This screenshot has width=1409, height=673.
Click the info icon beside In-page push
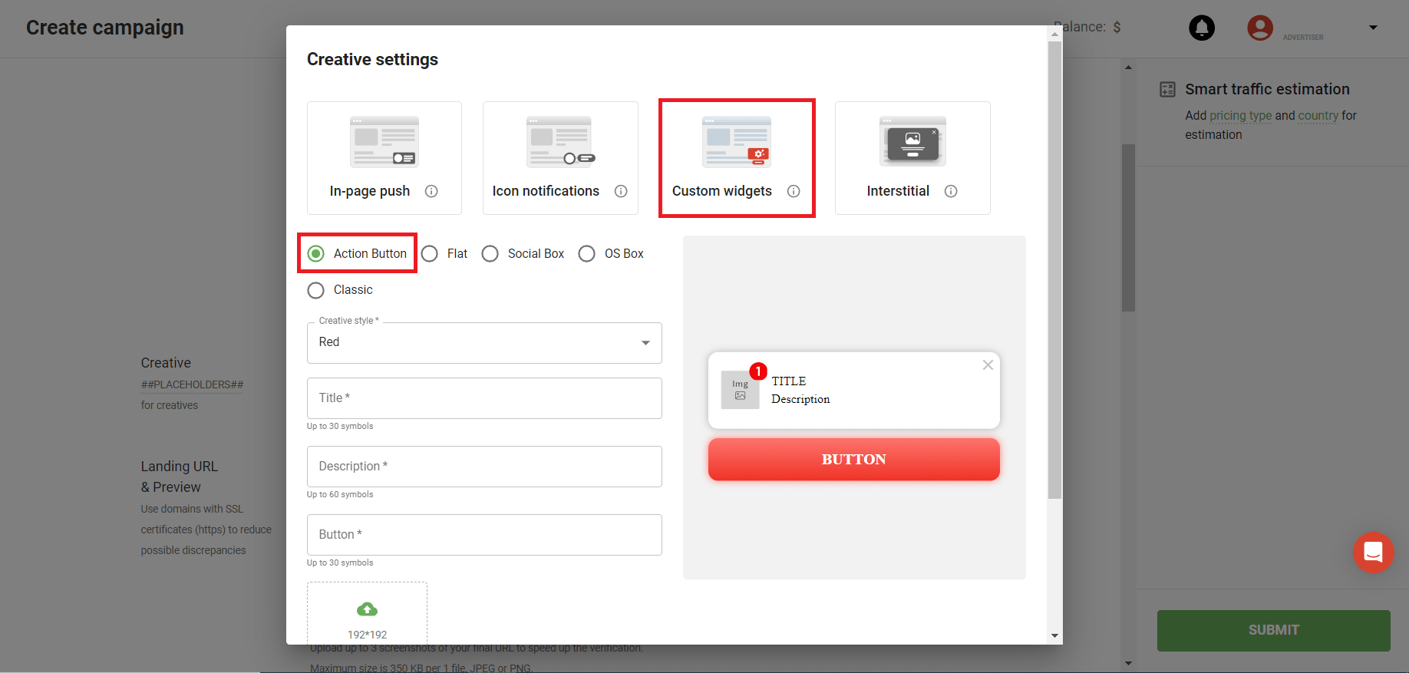(x=431, y=191)
